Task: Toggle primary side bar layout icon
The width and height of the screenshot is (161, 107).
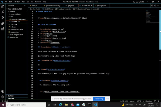Action: pos(134,2)
